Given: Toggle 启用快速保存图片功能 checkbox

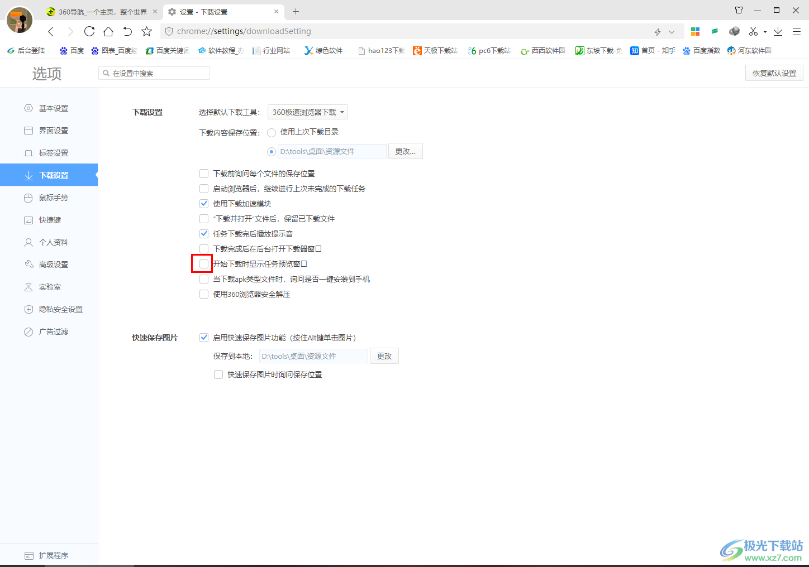Looking at the screenshot, I should point(204,338).
